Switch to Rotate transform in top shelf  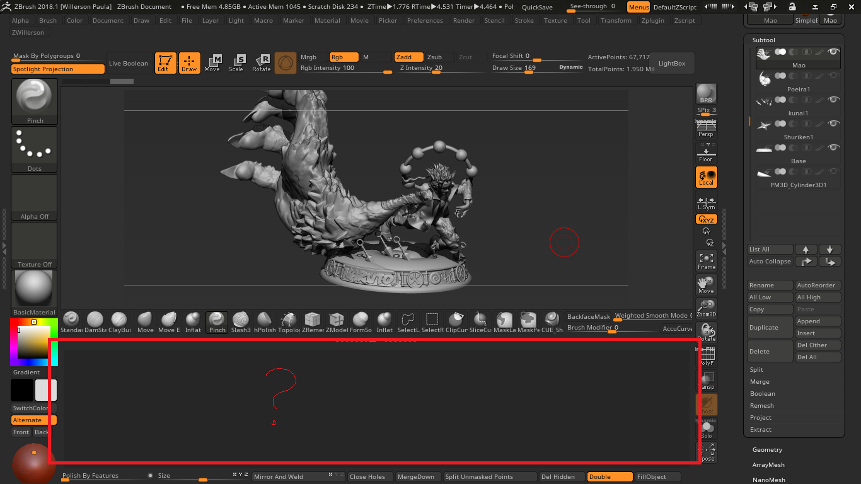261,63
